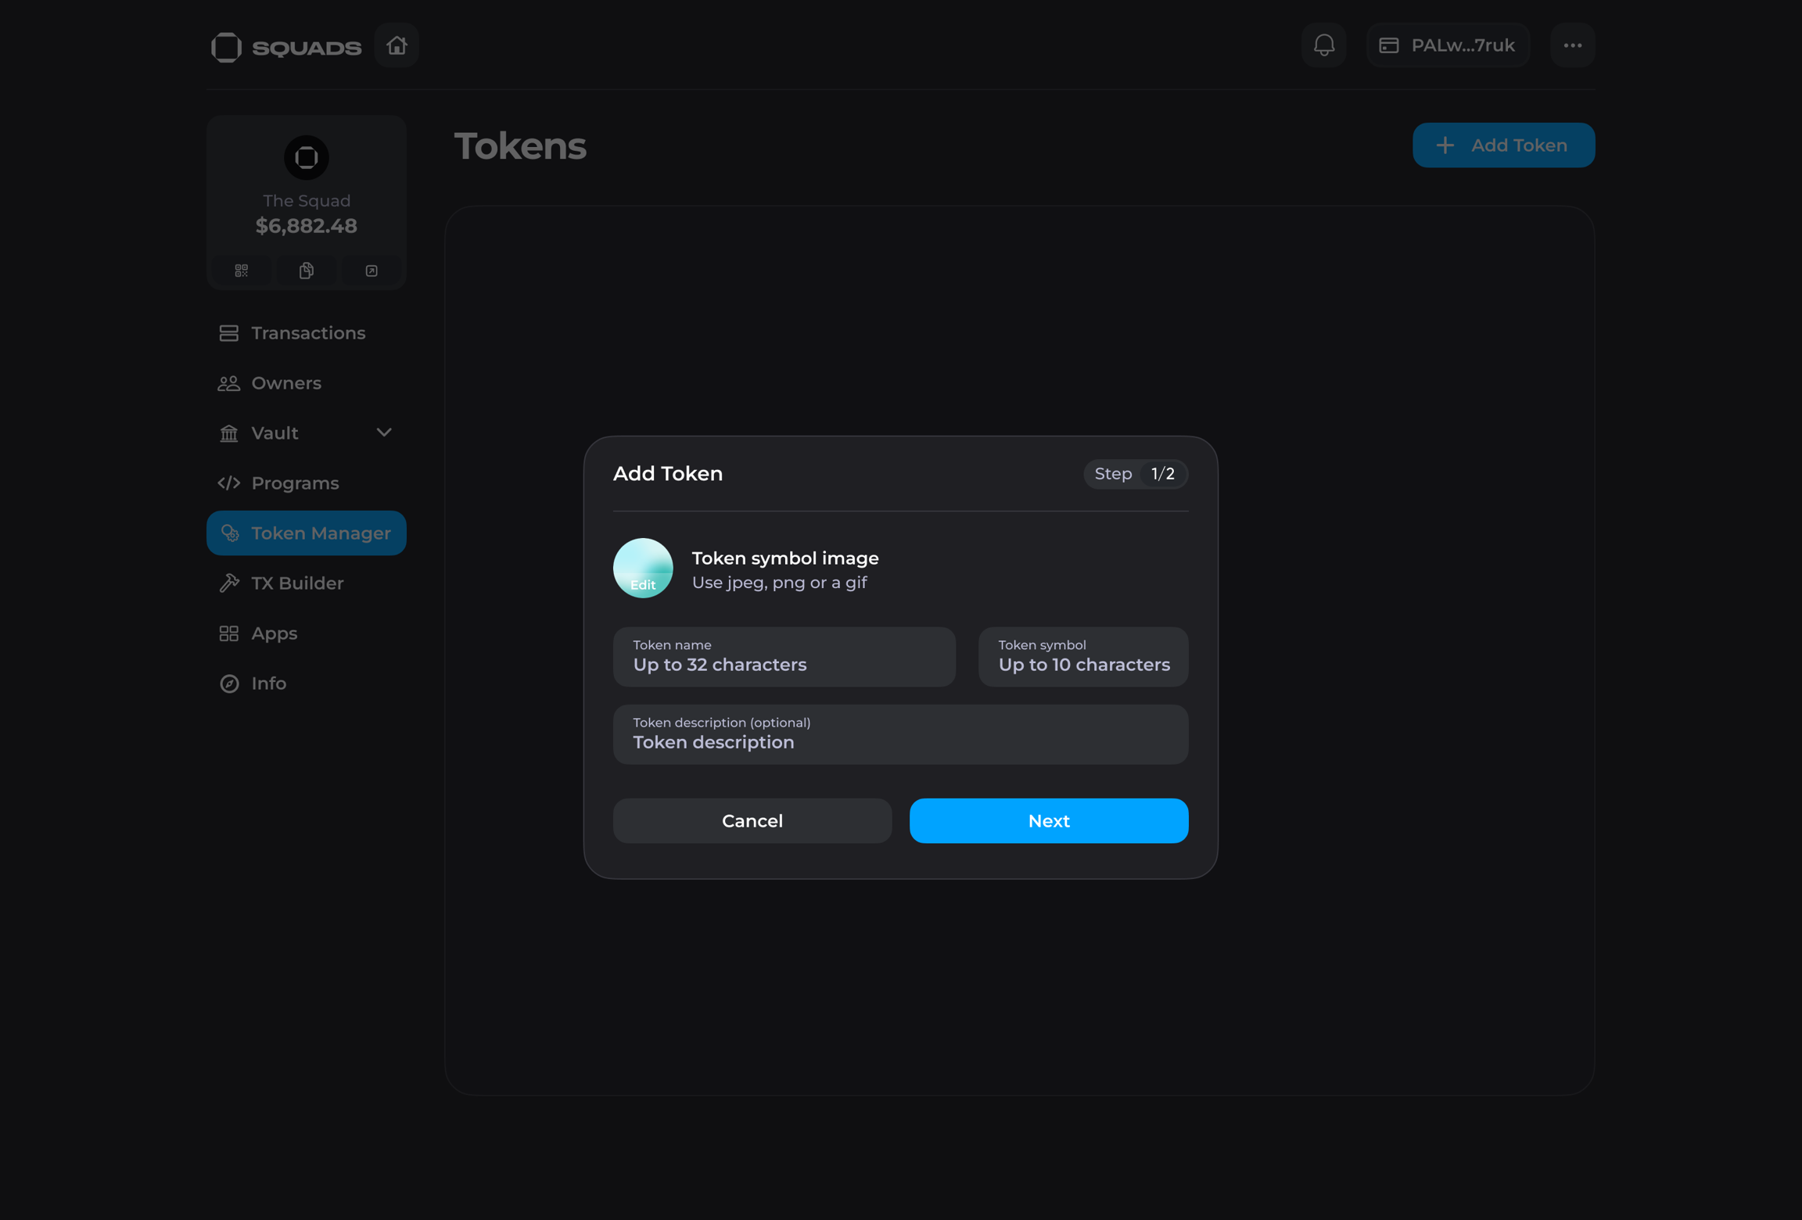This screenshot has height=1220, width=1802.
Task: Click the Token symbol input
Action: point(1082,657)
